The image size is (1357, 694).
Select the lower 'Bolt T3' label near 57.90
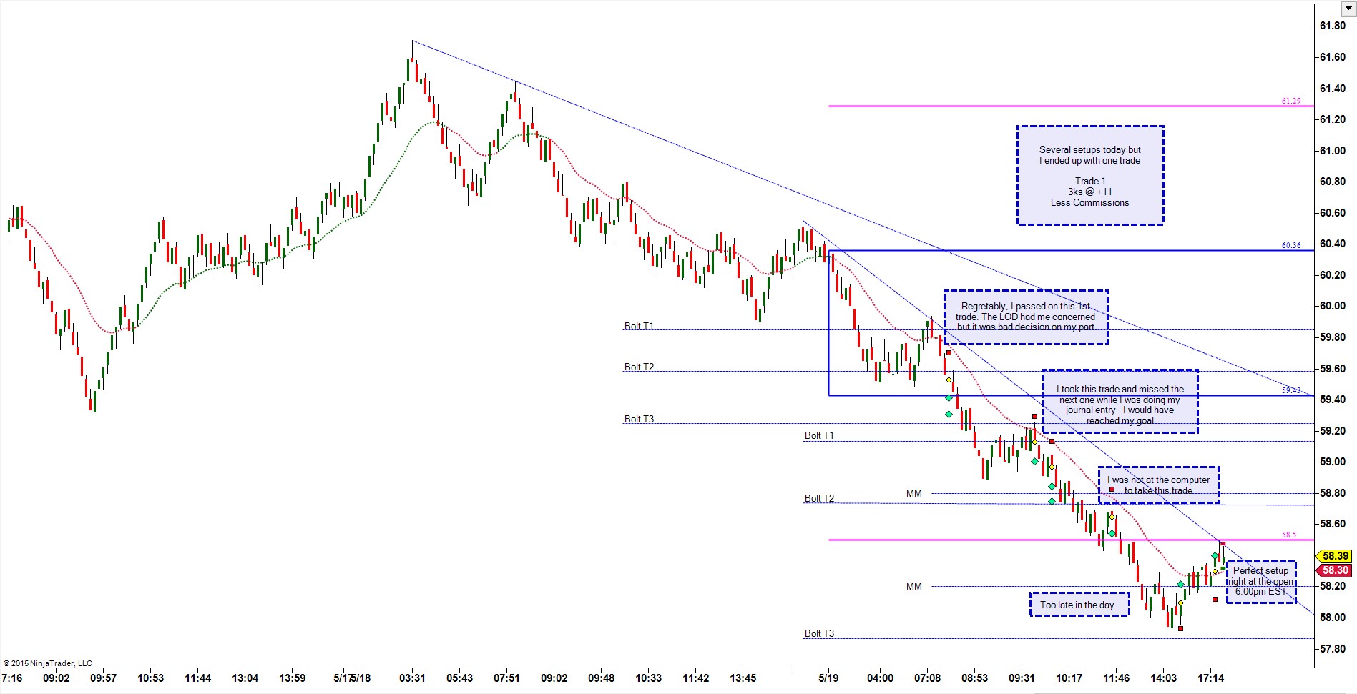[x=819, y=633]
